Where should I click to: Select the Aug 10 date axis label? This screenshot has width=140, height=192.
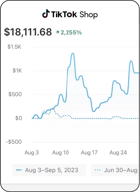tap(60, 153)
